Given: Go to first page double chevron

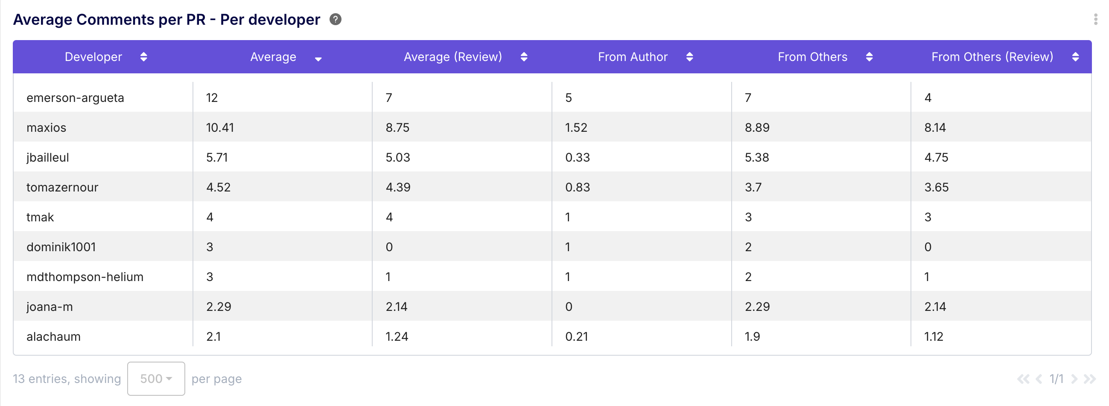Looking at the screenshot, I should (x=1023, y=379).
